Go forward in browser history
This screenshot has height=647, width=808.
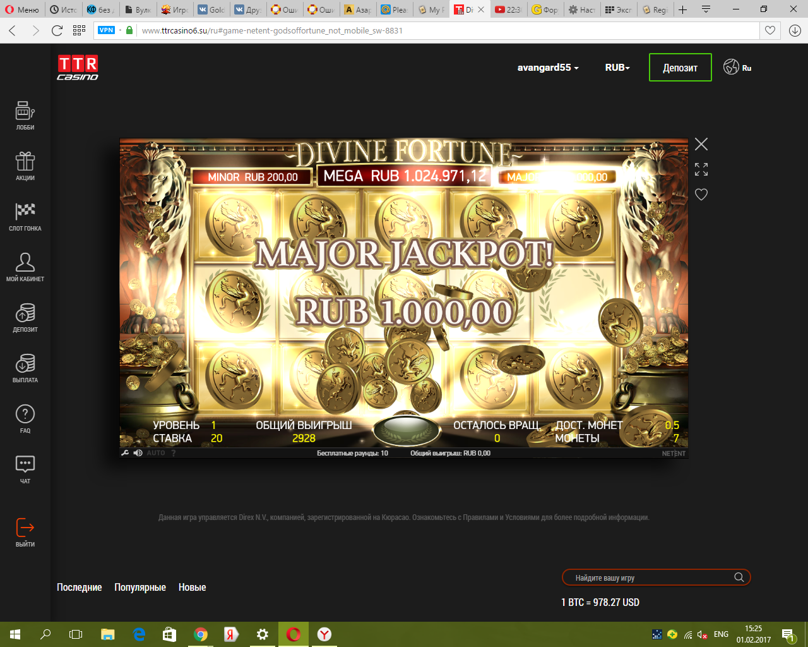tap(35, 30)
